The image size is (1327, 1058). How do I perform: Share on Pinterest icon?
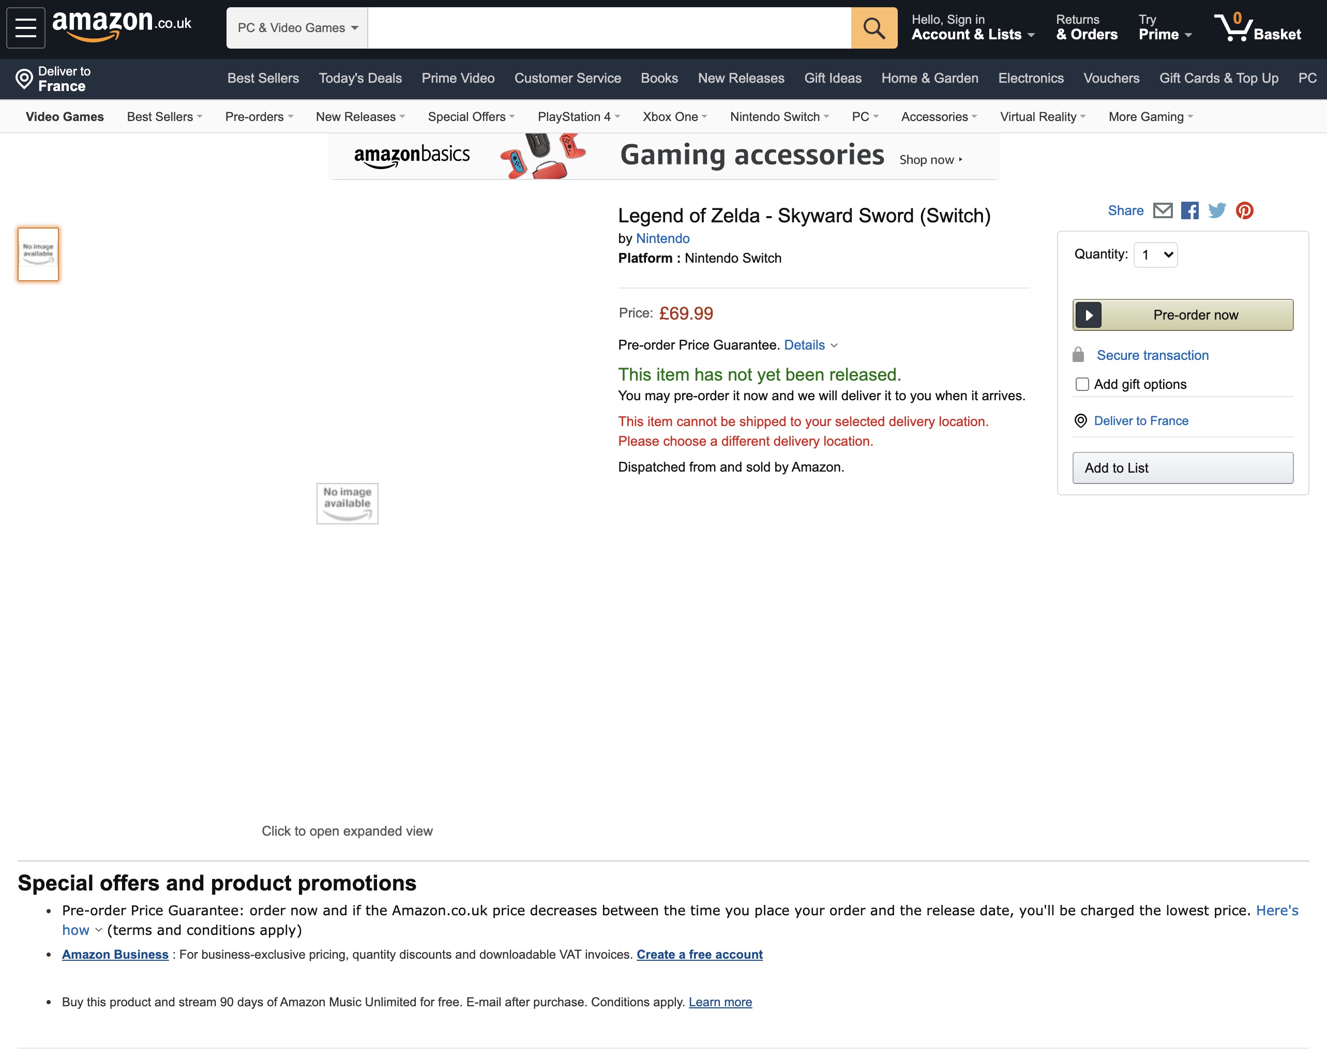(x=1245, y=210)
